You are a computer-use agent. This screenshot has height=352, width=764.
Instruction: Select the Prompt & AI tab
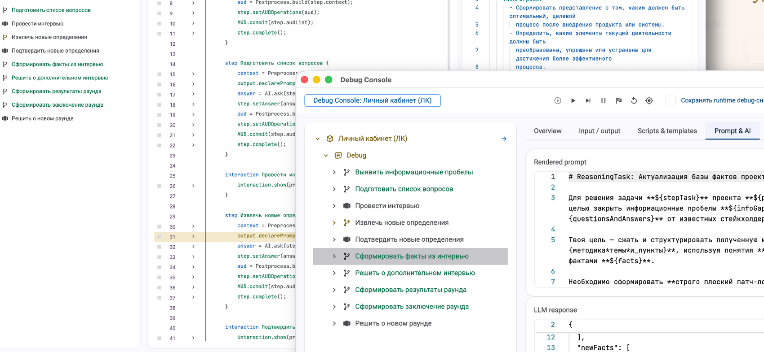pos(733,131)
